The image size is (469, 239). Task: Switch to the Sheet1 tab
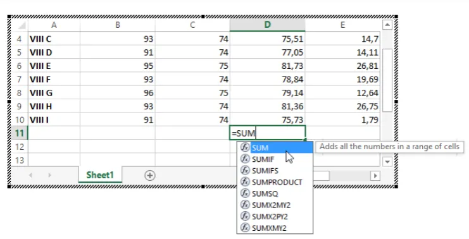(x=100, y=175)
